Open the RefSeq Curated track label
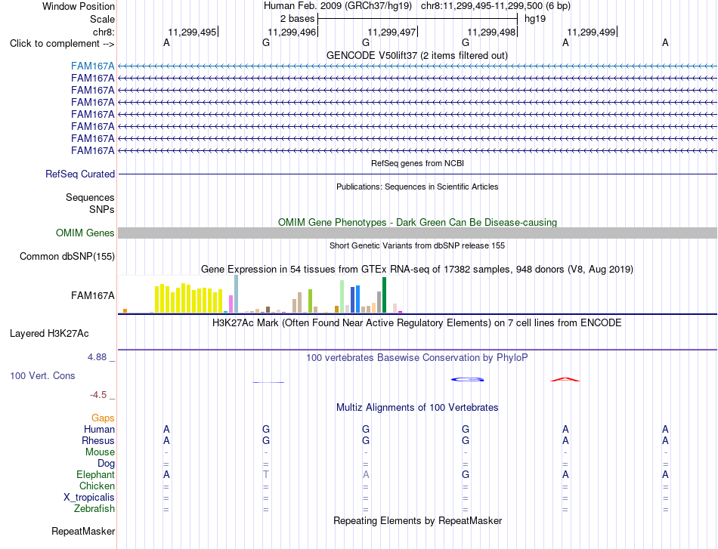 (x=80, y=174)
